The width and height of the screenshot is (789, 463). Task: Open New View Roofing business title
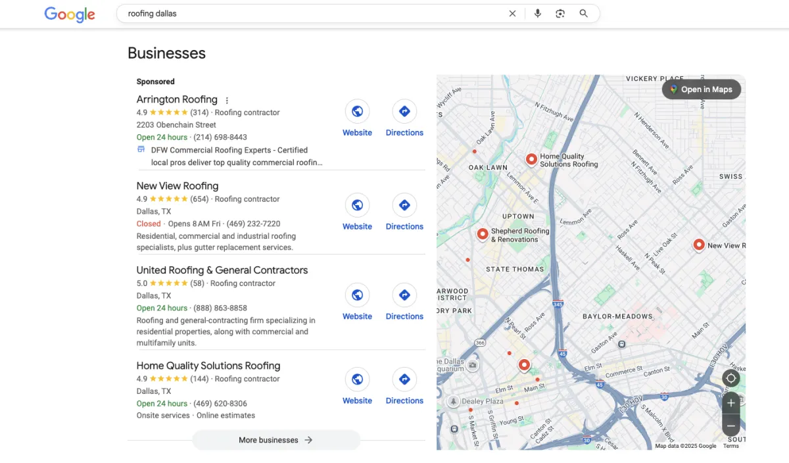pyautogui.click(x=178, y=186)
